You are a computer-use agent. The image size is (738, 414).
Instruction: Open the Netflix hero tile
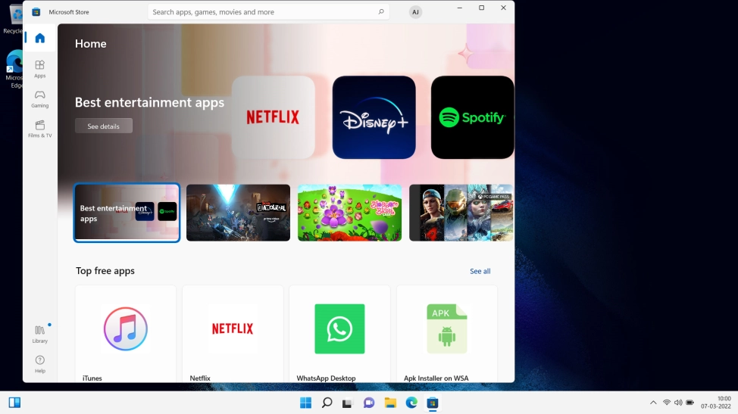click(273, 117)
